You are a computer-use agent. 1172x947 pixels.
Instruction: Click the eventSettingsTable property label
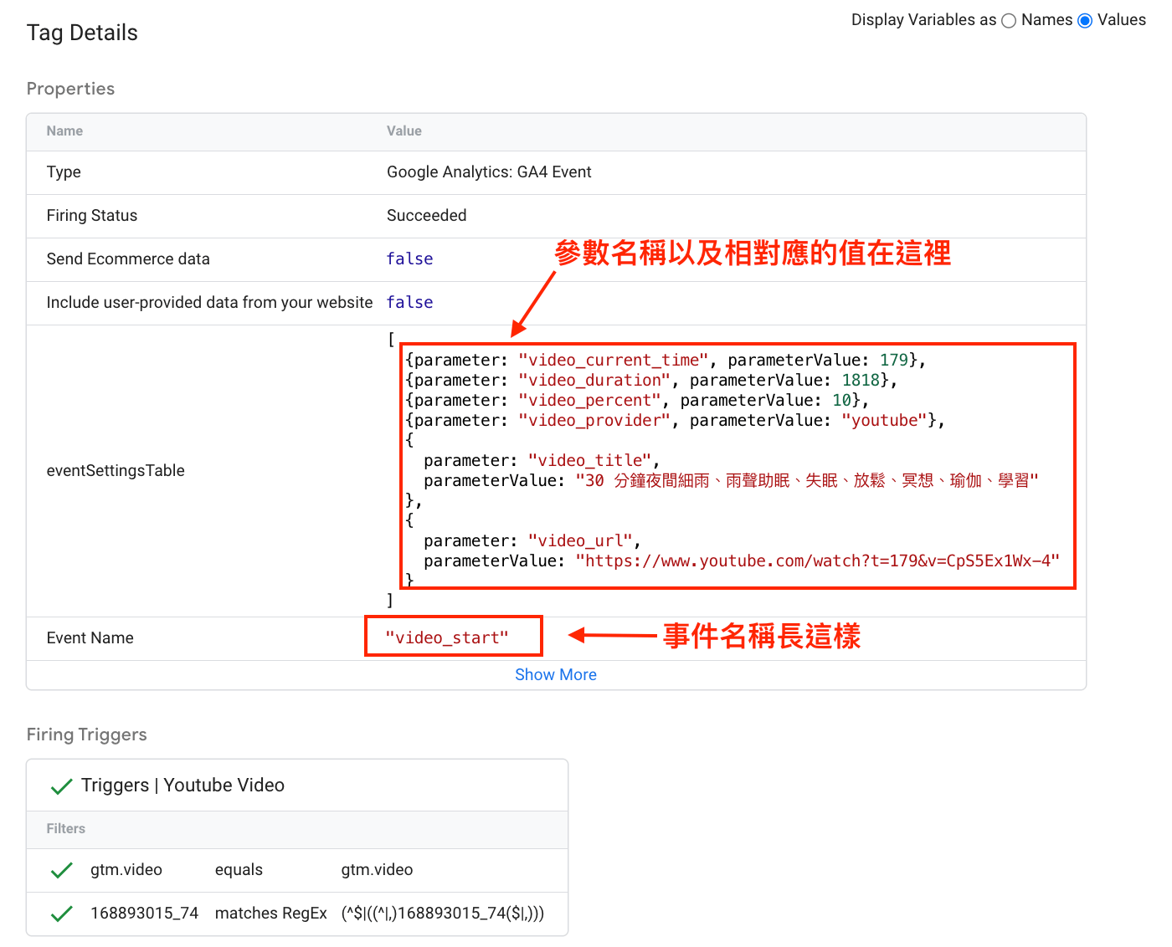[116, 471]
